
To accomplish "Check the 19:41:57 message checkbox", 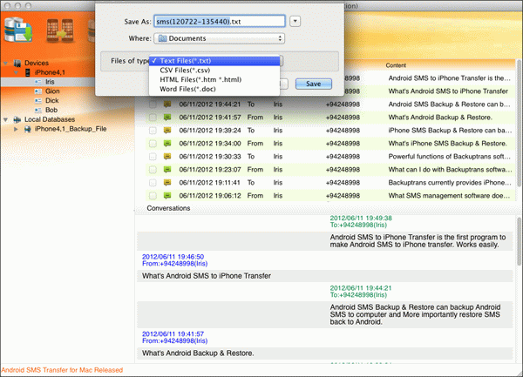I will point(153,118).
